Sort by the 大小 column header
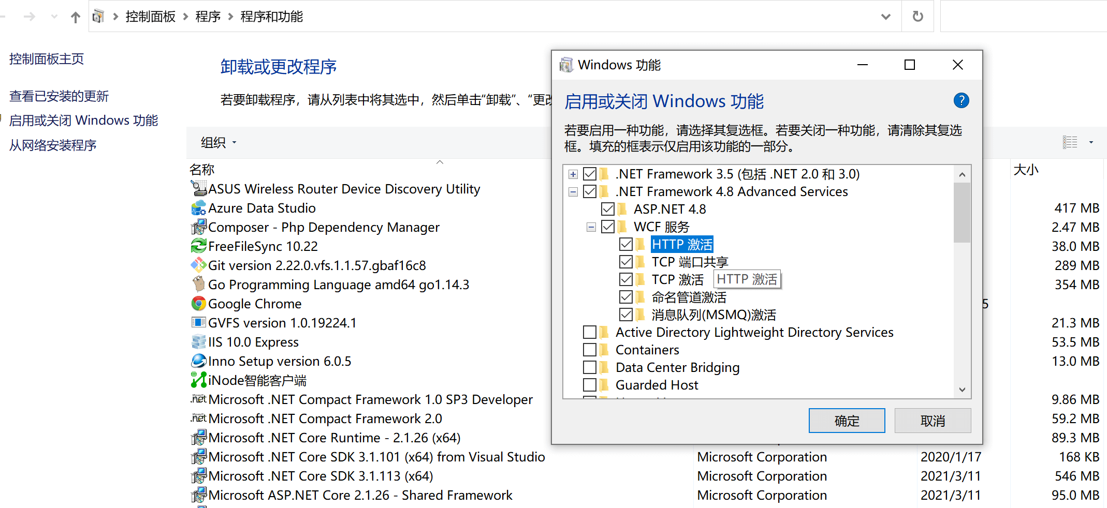This screenshot has height=508, width=1107. click(x=1026, y=169)
